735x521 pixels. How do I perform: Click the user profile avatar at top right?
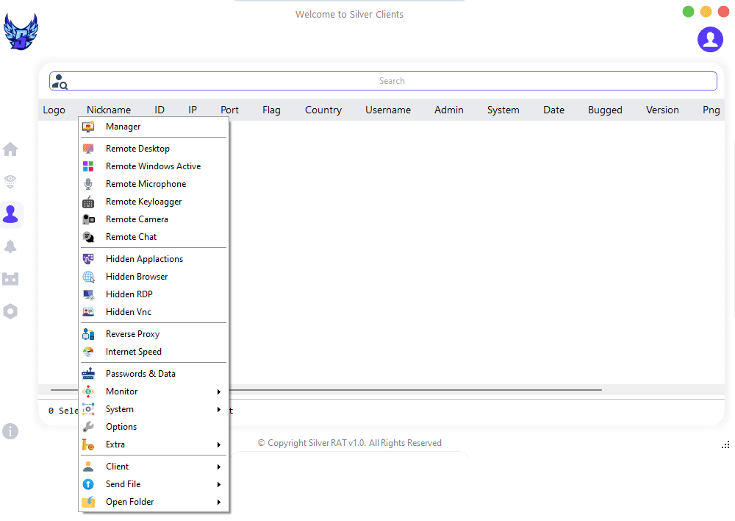(x=710, y=39)
